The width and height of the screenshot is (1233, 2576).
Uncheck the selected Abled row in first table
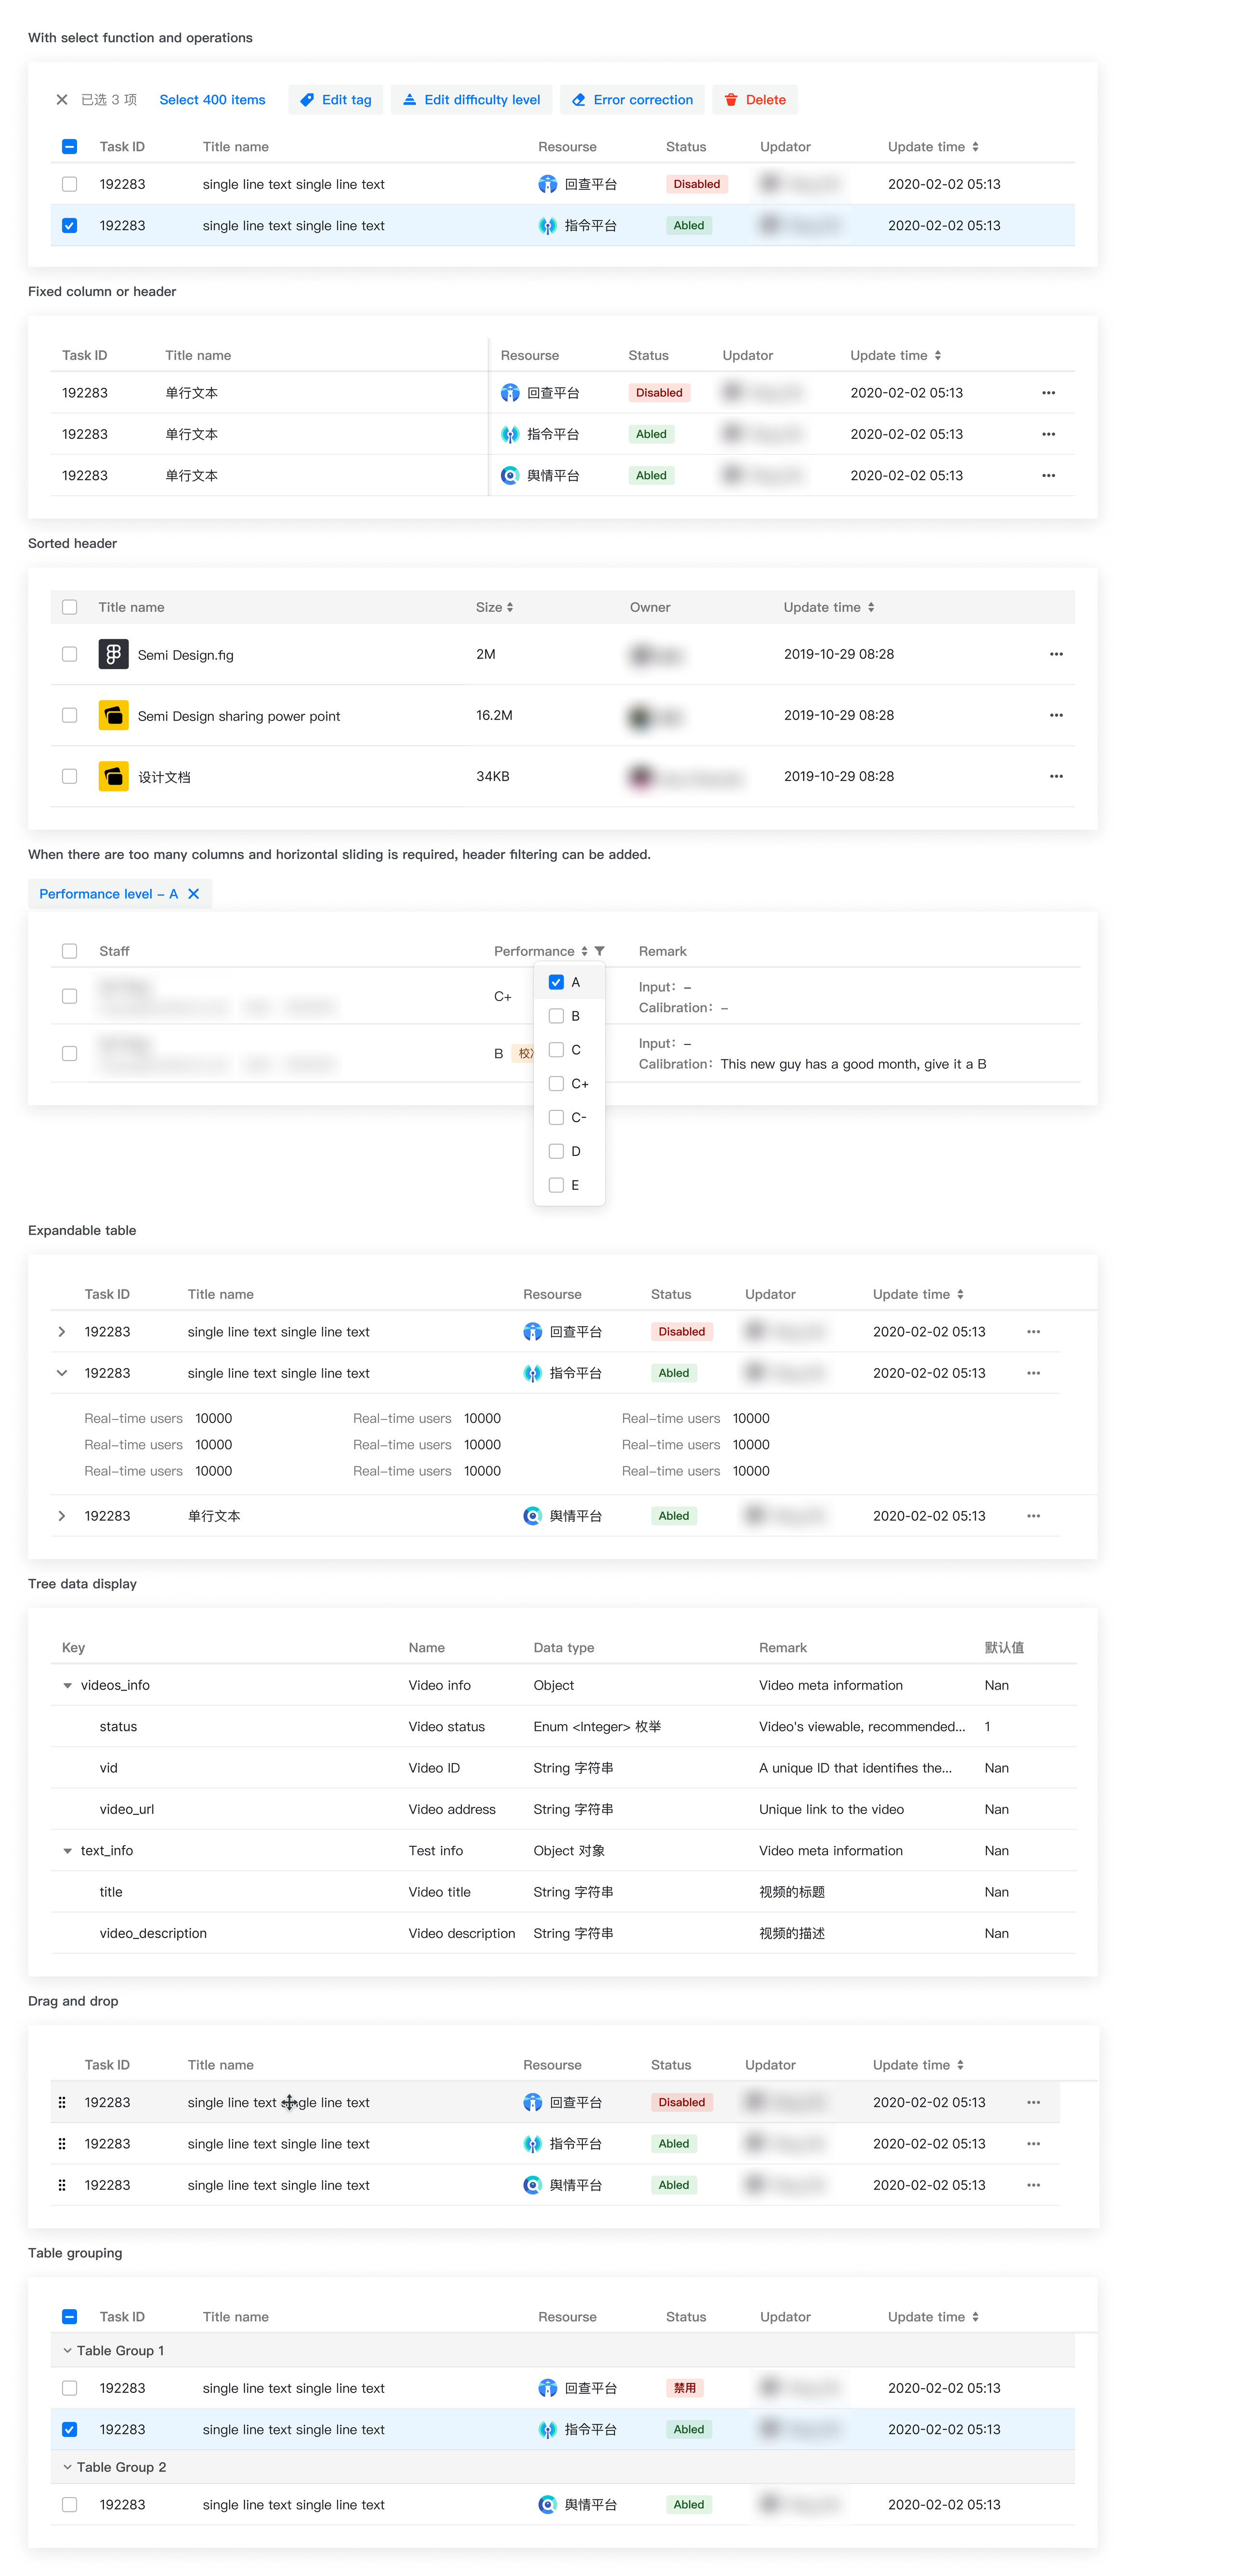coord(70,226)
